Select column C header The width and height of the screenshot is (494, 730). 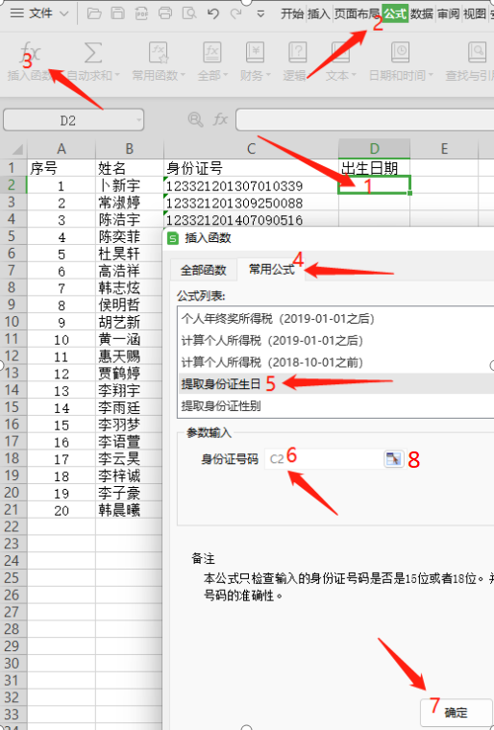[251, 149]
